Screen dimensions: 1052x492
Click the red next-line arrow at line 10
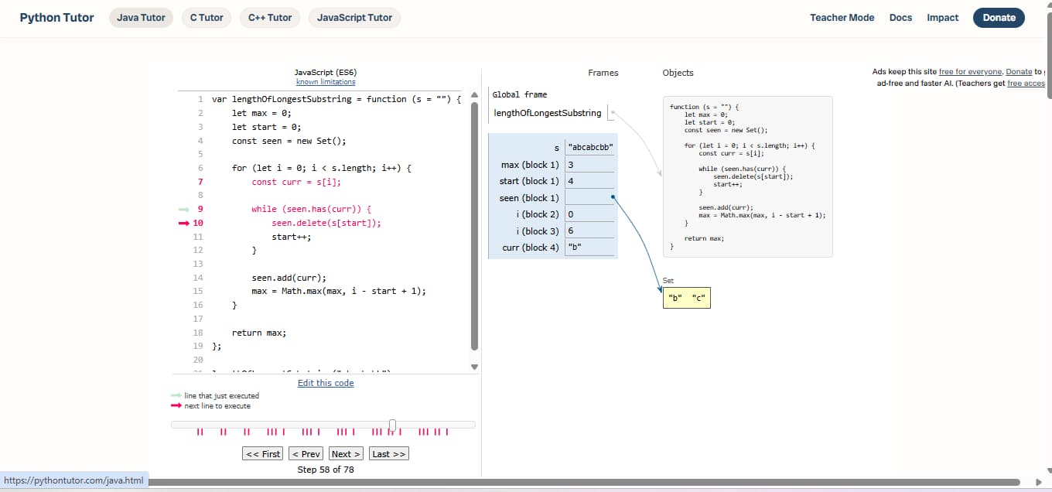[x=184, y=223]
